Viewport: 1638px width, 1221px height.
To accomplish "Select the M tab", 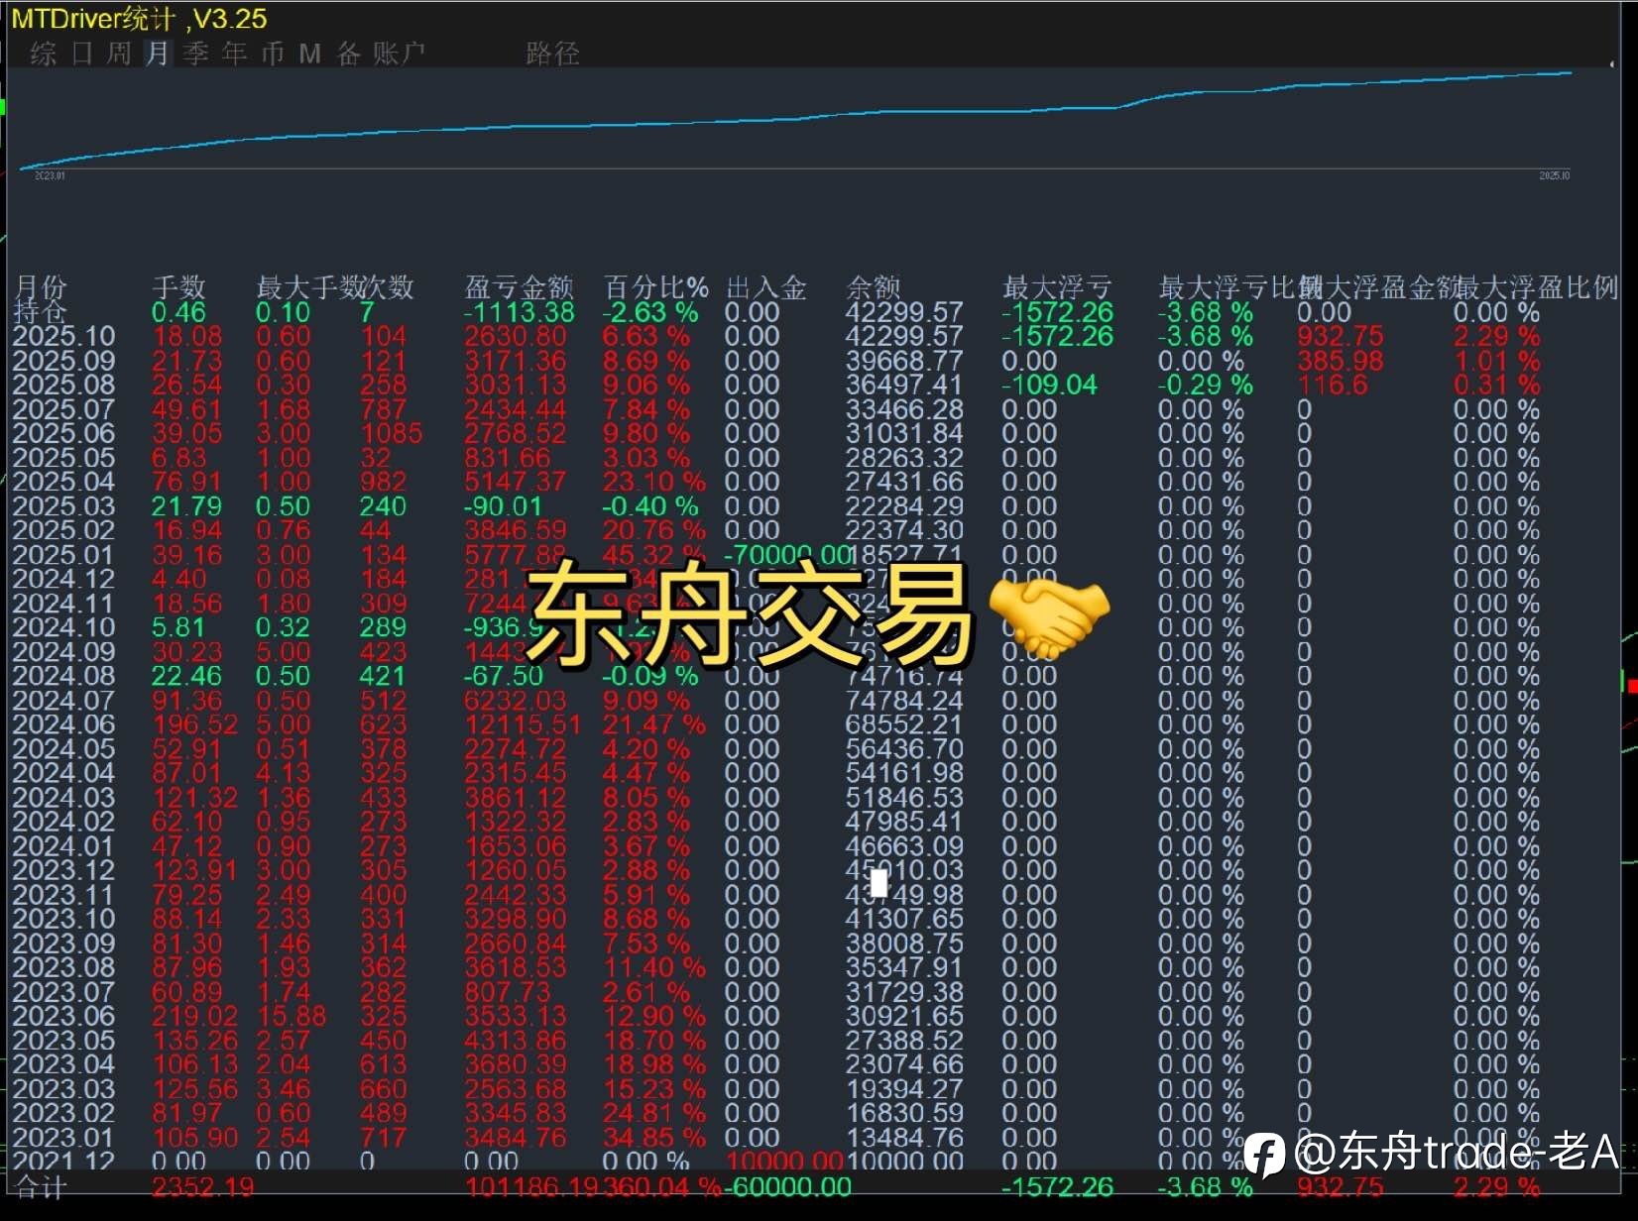I will click(310, 54).
